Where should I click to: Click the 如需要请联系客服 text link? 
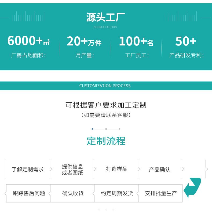click(x=106, y=115)
